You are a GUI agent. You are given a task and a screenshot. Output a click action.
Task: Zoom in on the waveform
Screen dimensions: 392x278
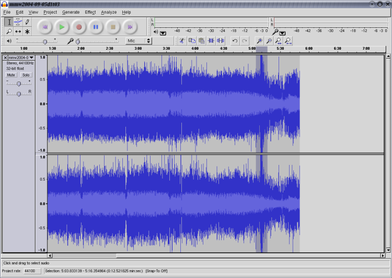(x=259, y=40)
